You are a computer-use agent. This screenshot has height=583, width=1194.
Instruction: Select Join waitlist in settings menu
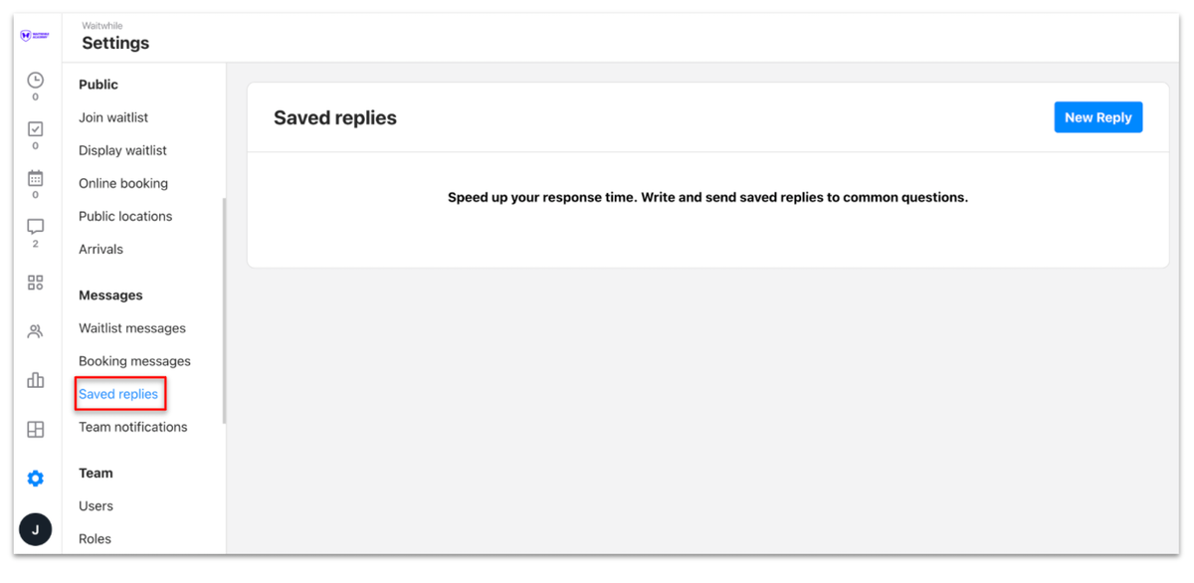point(113,117)
